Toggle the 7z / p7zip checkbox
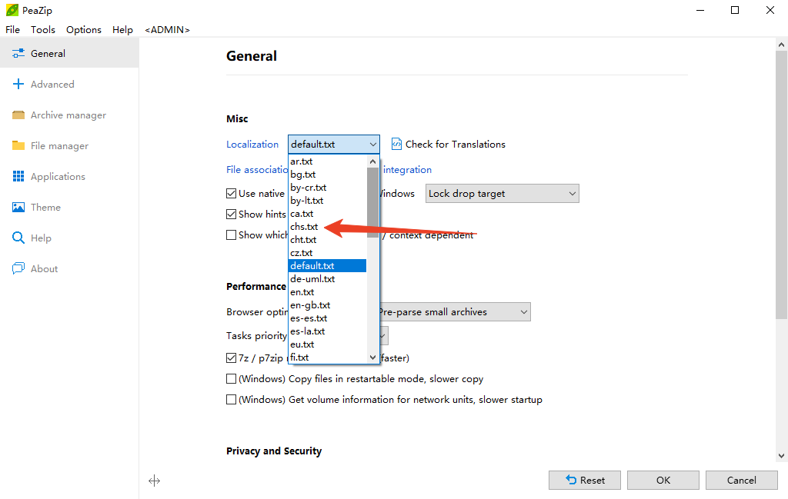 tap(231, 358)
